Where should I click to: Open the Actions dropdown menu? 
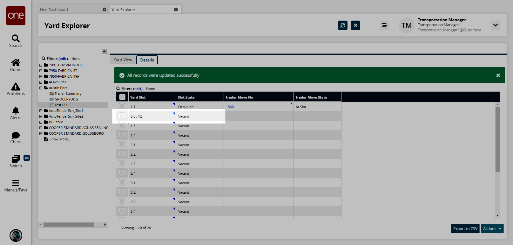point(492,229)
